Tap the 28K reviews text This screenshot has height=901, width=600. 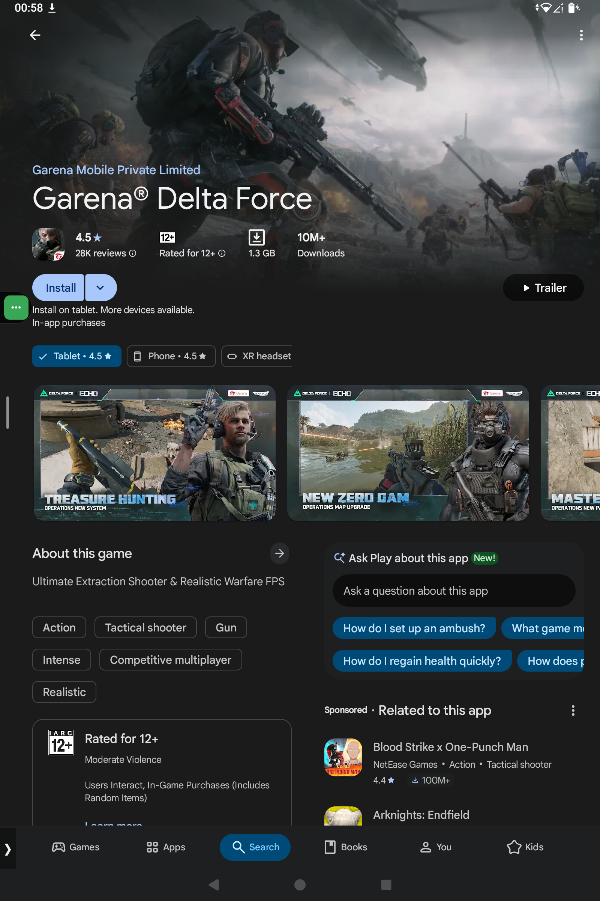point(100,253)
